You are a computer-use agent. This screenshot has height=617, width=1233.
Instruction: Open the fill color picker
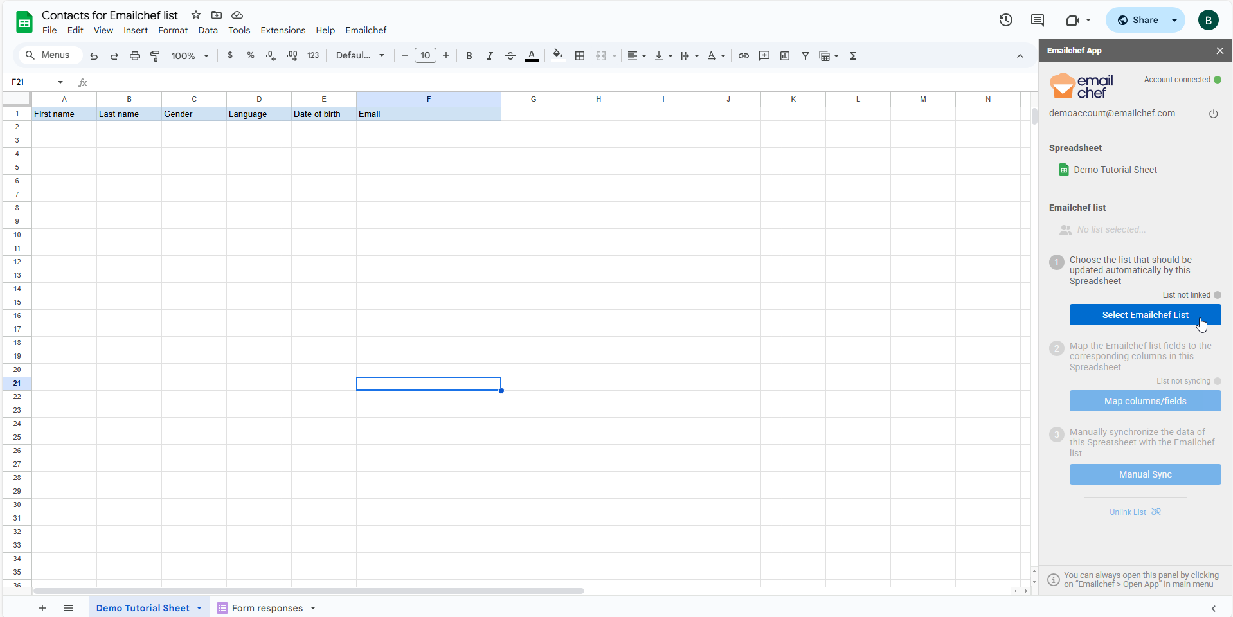click(x=558, y=55)
